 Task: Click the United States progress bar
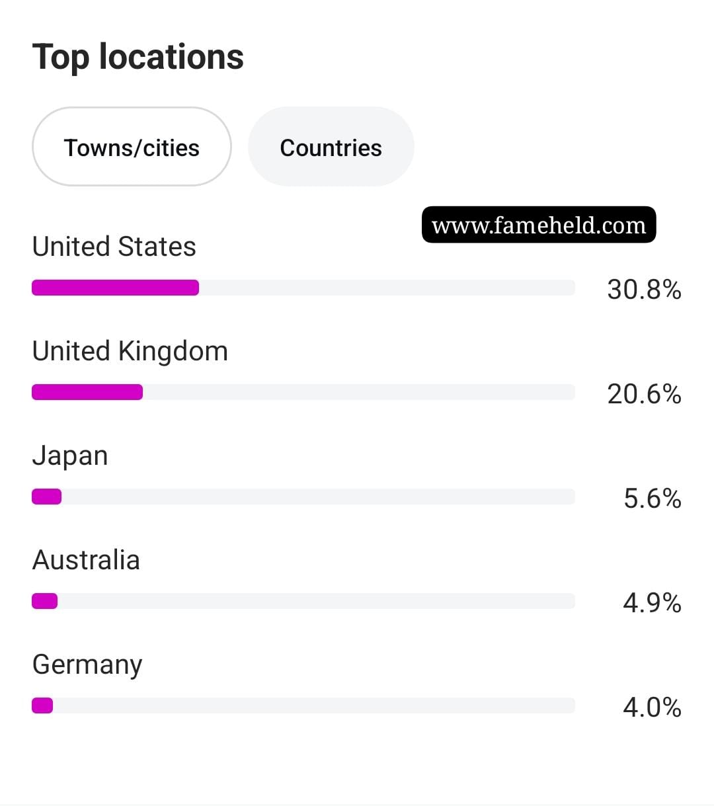[303, 288]
